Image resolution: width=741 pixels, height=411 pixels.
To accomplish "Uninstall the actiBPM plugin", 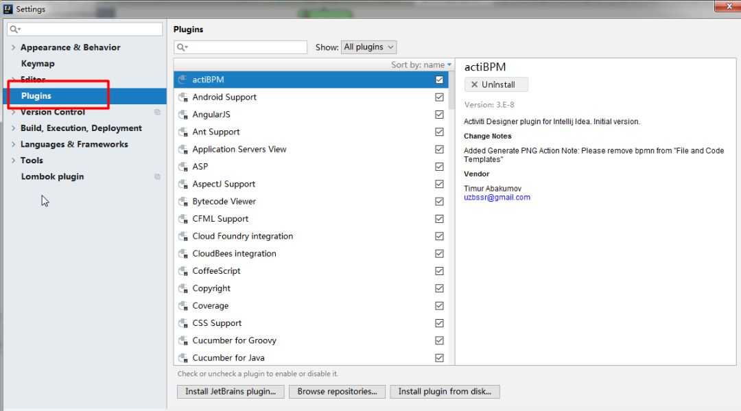I will (496, 84).
